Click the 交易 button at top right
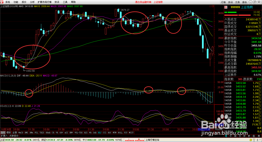This screenshot has width=262, height=142. tap(237, 2)
